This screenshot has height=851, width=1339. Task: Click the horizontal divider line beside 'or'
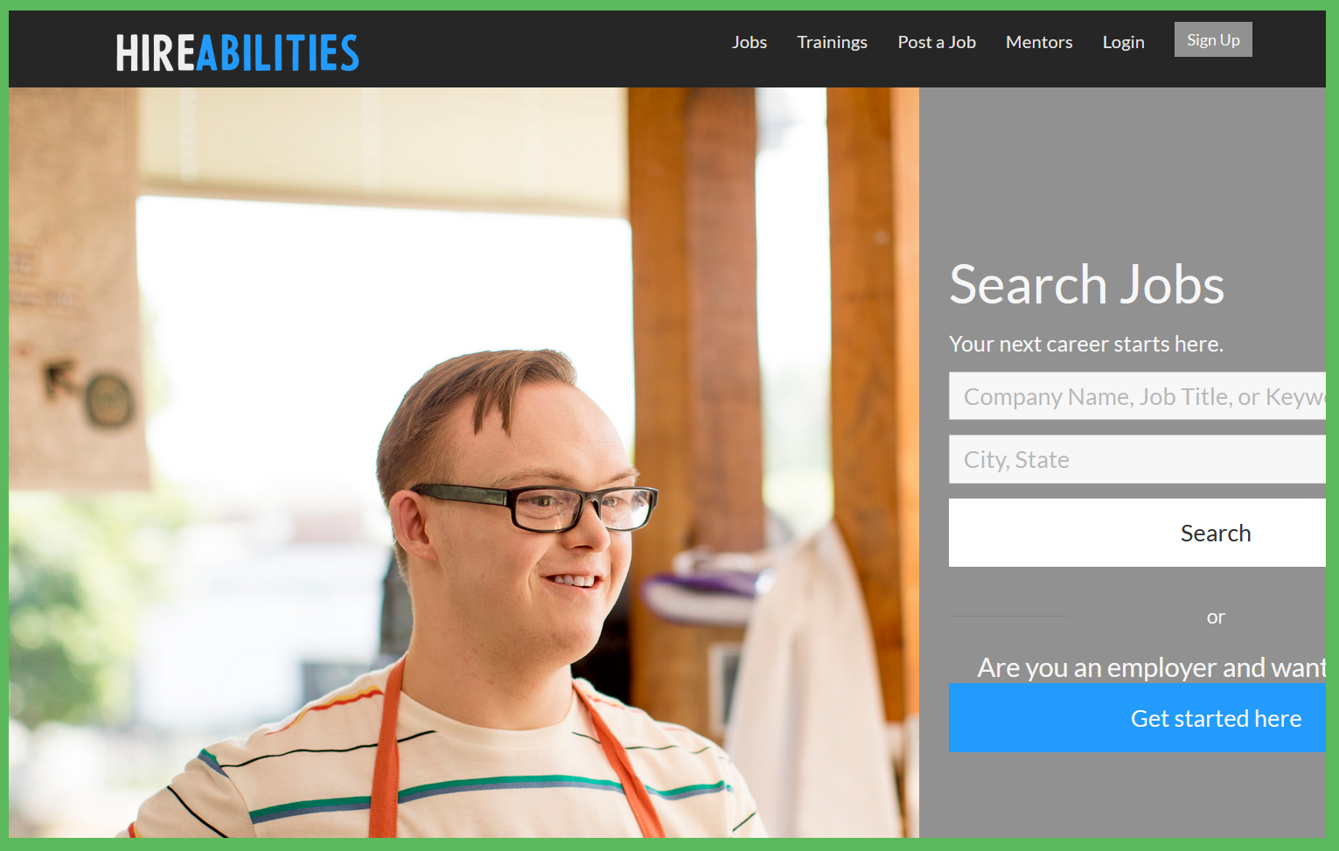(x=1008, y=617)
